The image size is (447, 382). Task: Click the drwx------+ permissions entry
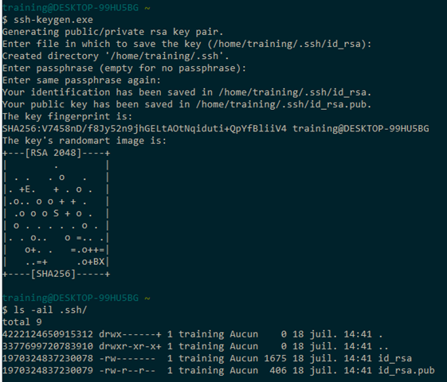[130, 334]
